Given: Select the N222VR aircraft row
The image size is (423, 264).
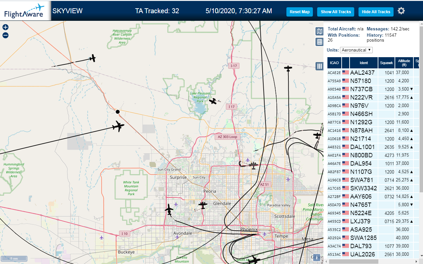Looking at the screenshot, I should [373, 97].
